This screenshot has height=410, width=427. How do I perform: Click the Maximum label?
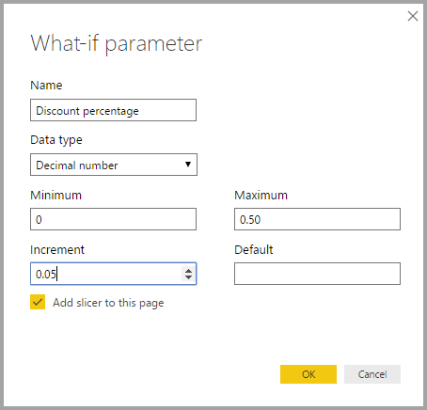(261, 196)
